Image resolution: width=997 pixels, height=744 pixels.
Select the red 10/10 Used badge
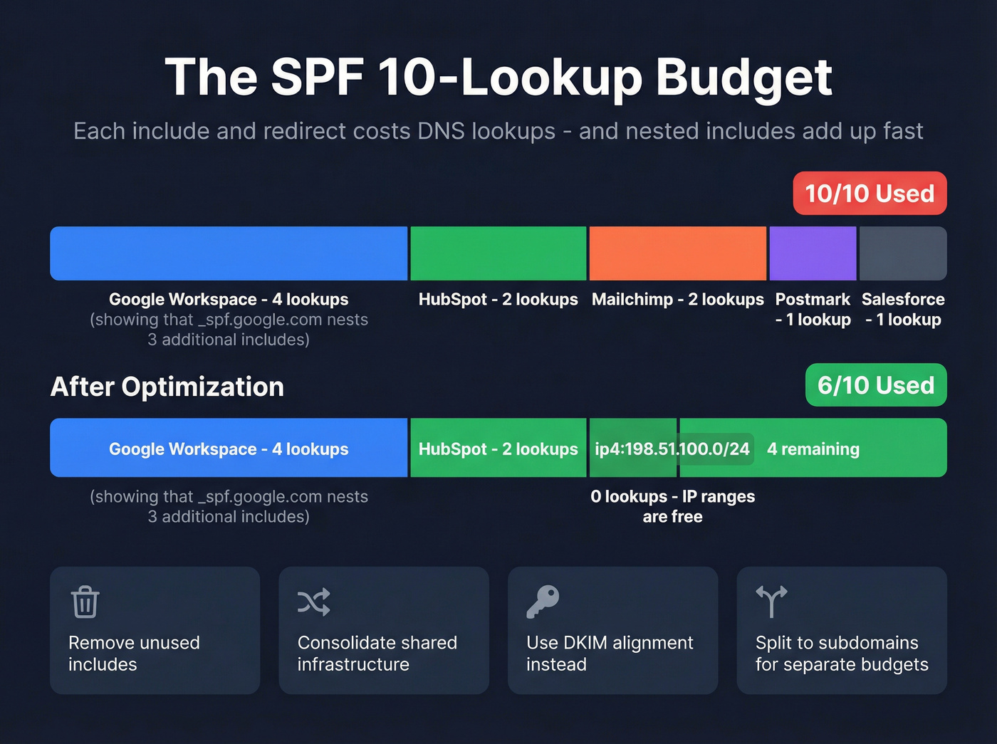(869, 193)
